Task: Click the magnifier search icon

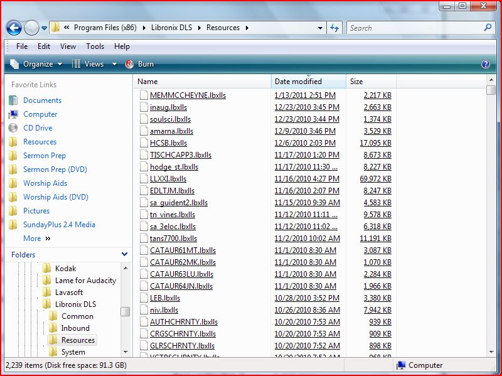Action: (x=488, y=28)
